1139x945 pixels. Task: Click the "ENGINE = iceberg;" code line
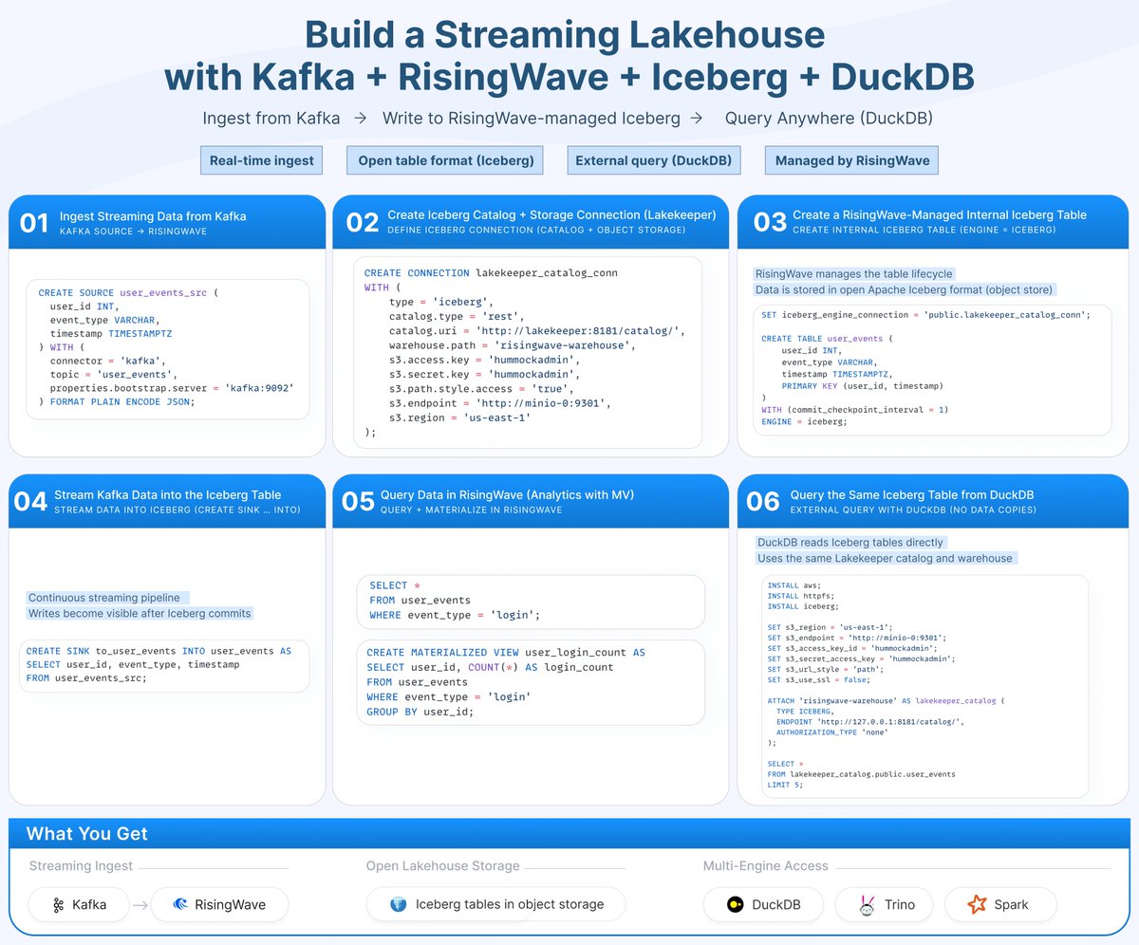point(803,421)
